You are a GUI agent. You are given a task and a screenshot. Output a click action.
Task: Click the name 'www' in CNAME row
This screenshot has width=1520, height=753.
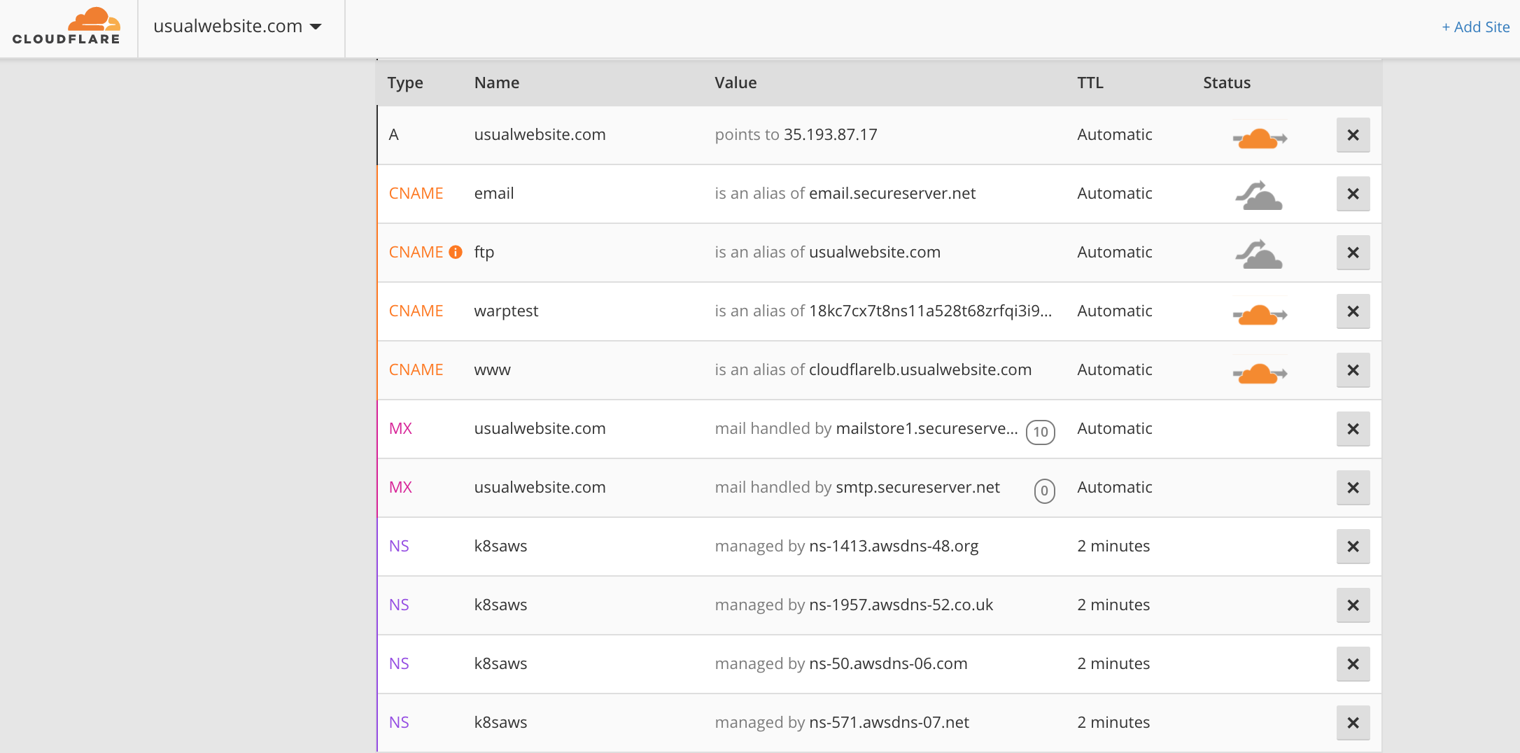click(x=493, y=370)
